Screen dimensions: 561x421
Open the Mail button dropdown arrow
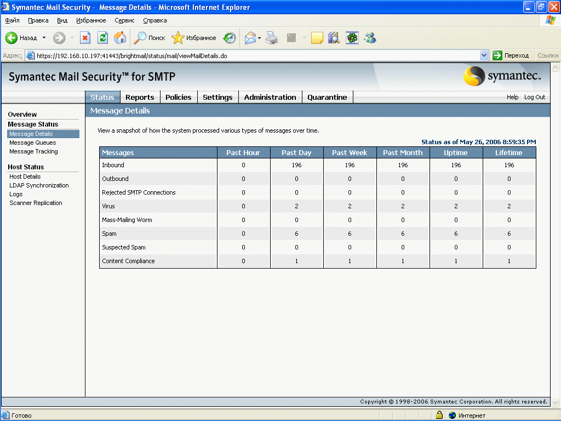tap(260, 38)
